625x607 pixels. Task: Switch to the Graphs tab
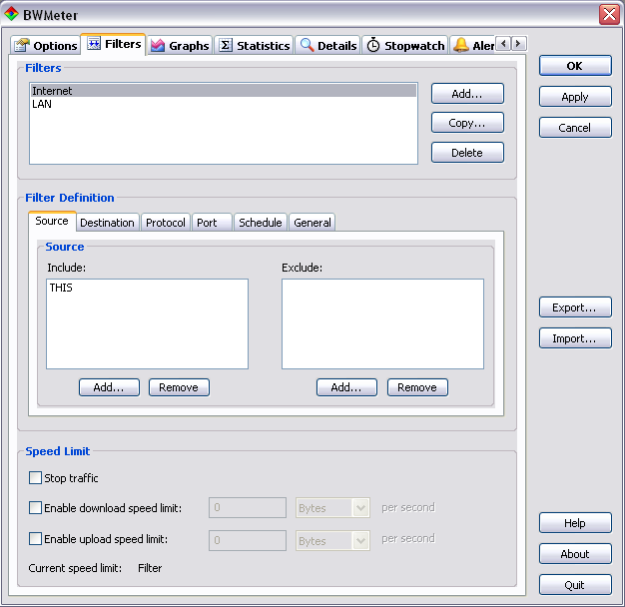(x=180, y=46)
